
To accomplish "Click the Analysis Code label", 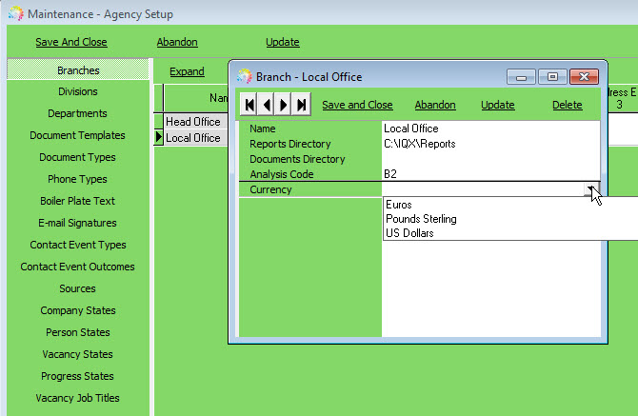I will coord(282,174).
